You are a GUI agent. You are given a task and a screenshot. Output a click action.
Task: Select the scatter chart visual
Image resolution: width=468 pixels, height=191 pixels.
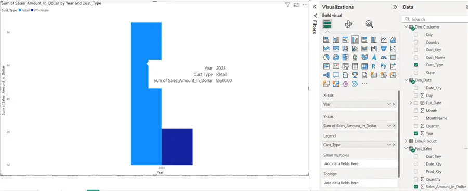tap(393, 48)
